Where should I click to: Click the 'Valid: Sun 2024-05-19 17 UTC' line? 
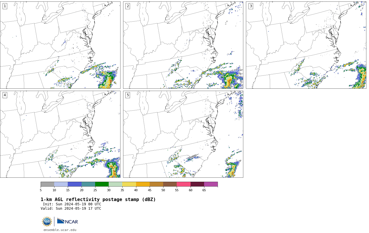[x=71, y=209]
